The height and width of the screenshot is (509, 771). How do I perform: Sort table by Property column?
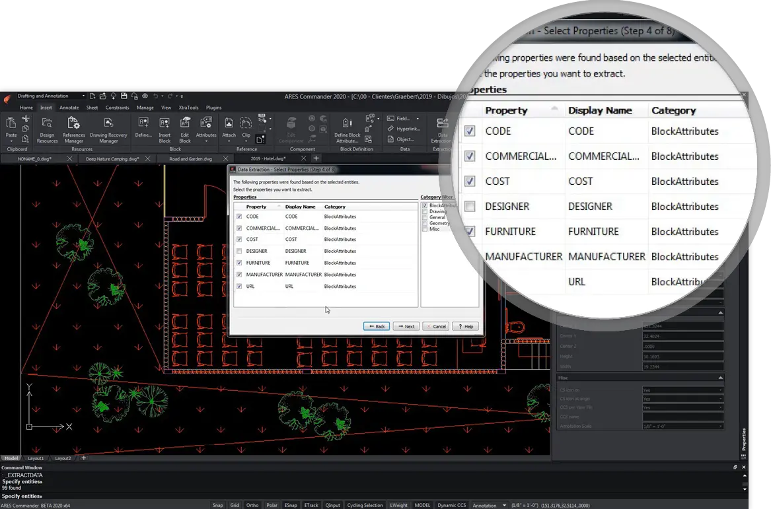[x=256, y=207]
